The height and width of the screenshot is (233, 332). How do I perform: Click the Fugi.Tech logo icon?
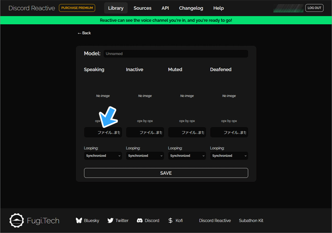pos(18,221)
